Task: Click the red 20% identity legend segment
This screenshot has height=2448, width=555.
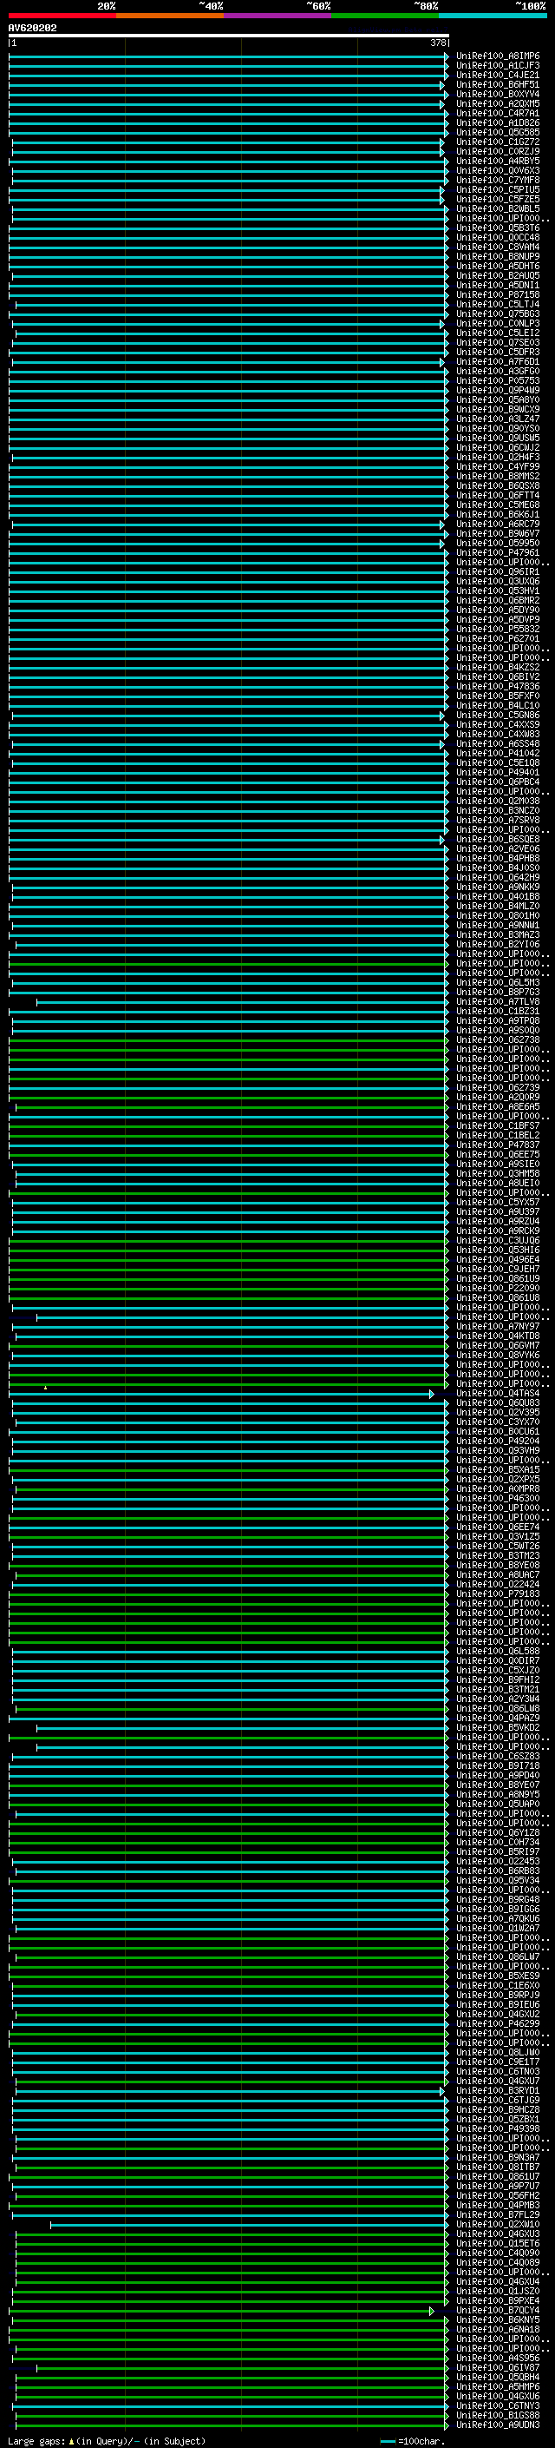Action: pyautogui.click(x=62, y=16)
